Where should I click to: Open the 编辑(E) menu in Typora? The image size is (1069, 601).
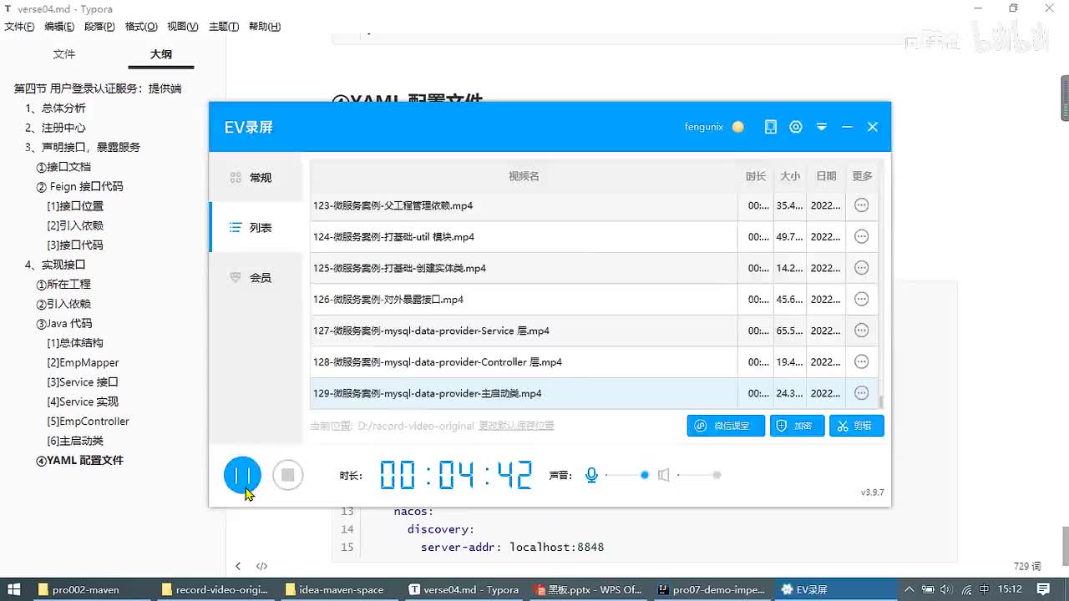tap(59, 27)
